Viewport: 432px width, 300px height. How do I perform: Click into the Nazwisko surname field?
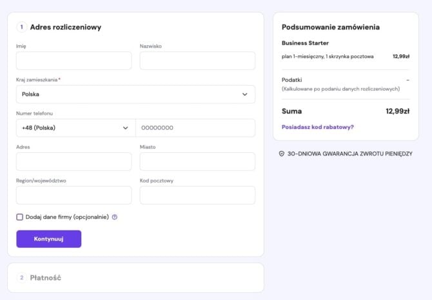click(x=197, y=61)
